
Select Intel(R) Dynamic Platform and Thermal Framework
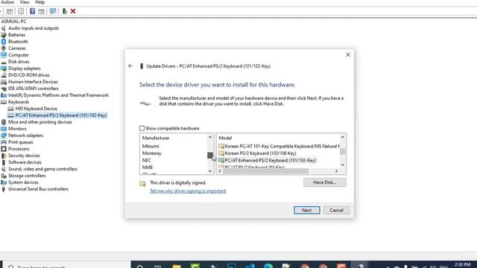58,95
